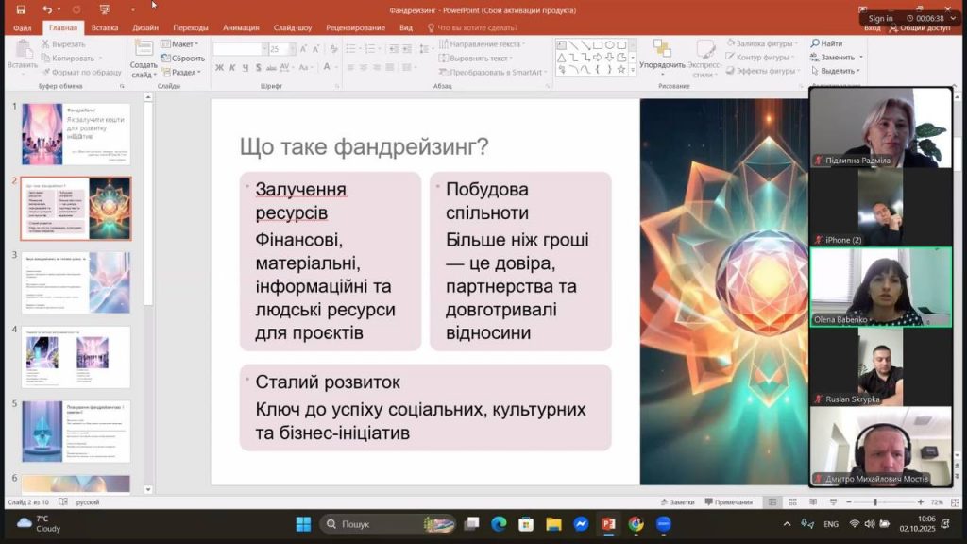Click the zoom slider in the status bar
Screen dimensions: 967x544
coord(875,502)
